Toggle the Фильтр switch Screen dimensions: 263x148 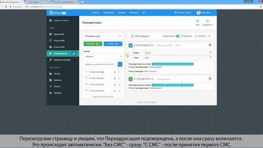tap(208, 36)
